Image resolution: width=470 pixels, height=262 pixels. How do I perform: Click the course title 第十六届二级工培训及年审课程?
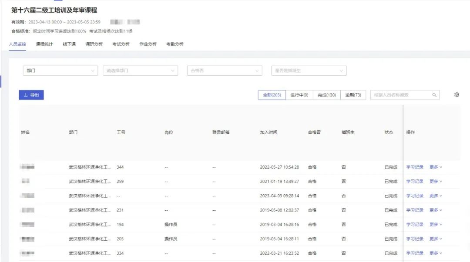[x=54, y=10]
